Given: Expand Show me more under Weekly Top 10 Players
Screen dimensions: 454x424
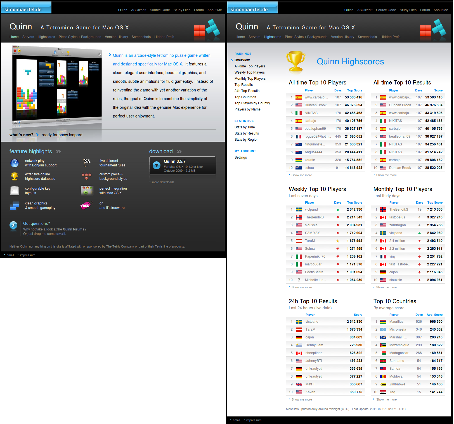Looking at the screenshot, I should 302,287.
